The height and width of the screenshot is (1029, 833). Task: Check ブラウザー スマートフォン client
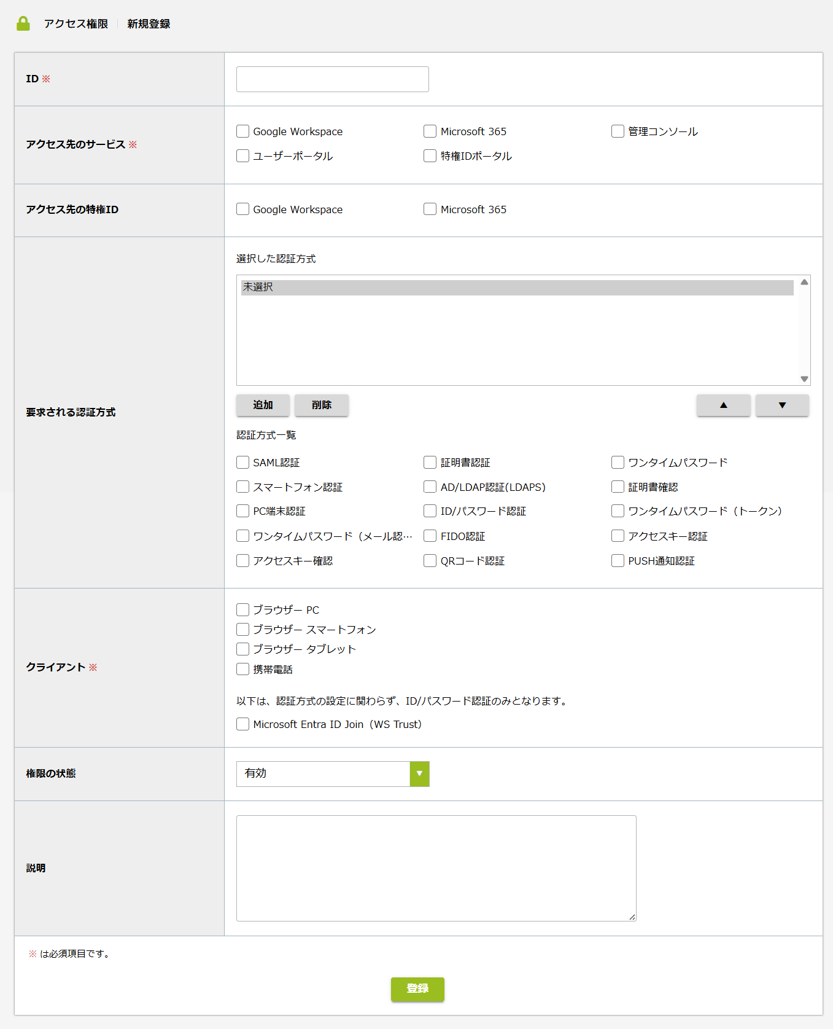(243, 630)
